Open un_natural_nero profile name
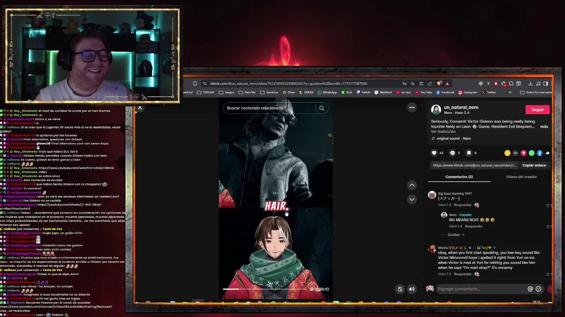 pos(461,107)
